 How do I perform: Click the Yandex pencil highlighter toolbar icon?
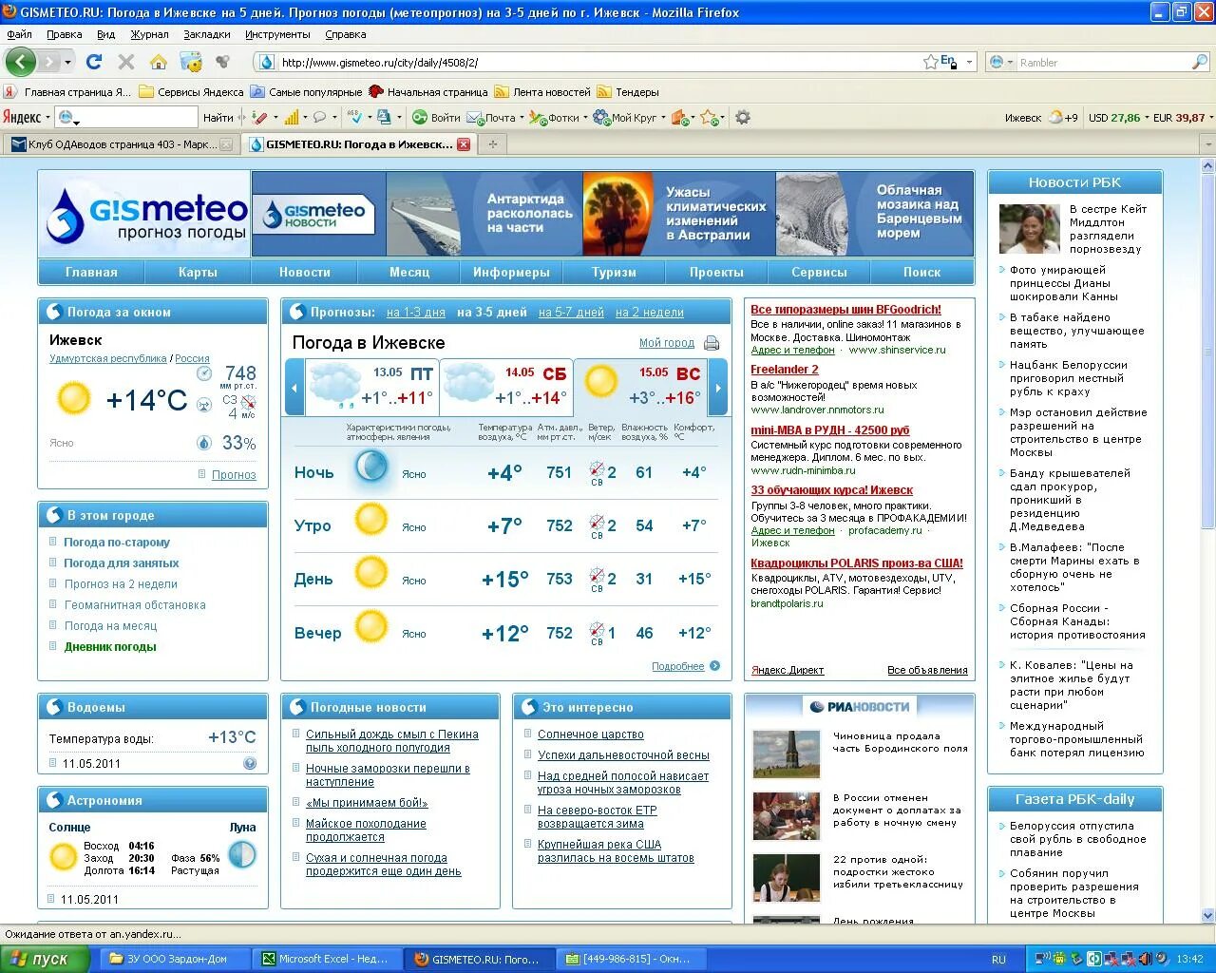(259, 117)
